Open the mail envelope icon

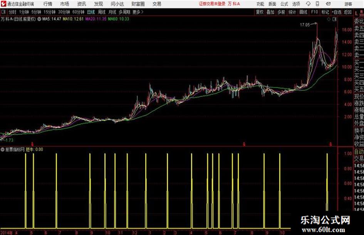[328, 4]
